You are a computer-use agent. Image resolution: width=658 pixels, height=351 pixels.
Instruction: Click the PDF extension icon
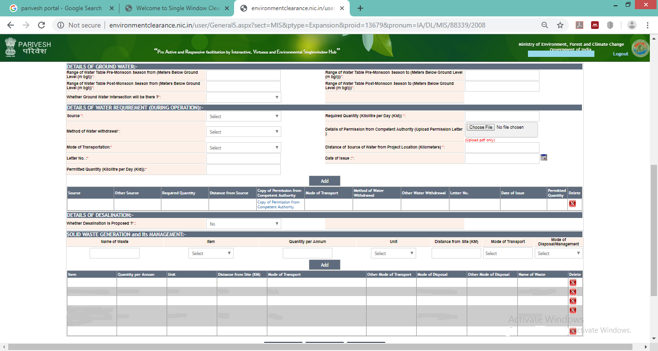coord(580,25)
